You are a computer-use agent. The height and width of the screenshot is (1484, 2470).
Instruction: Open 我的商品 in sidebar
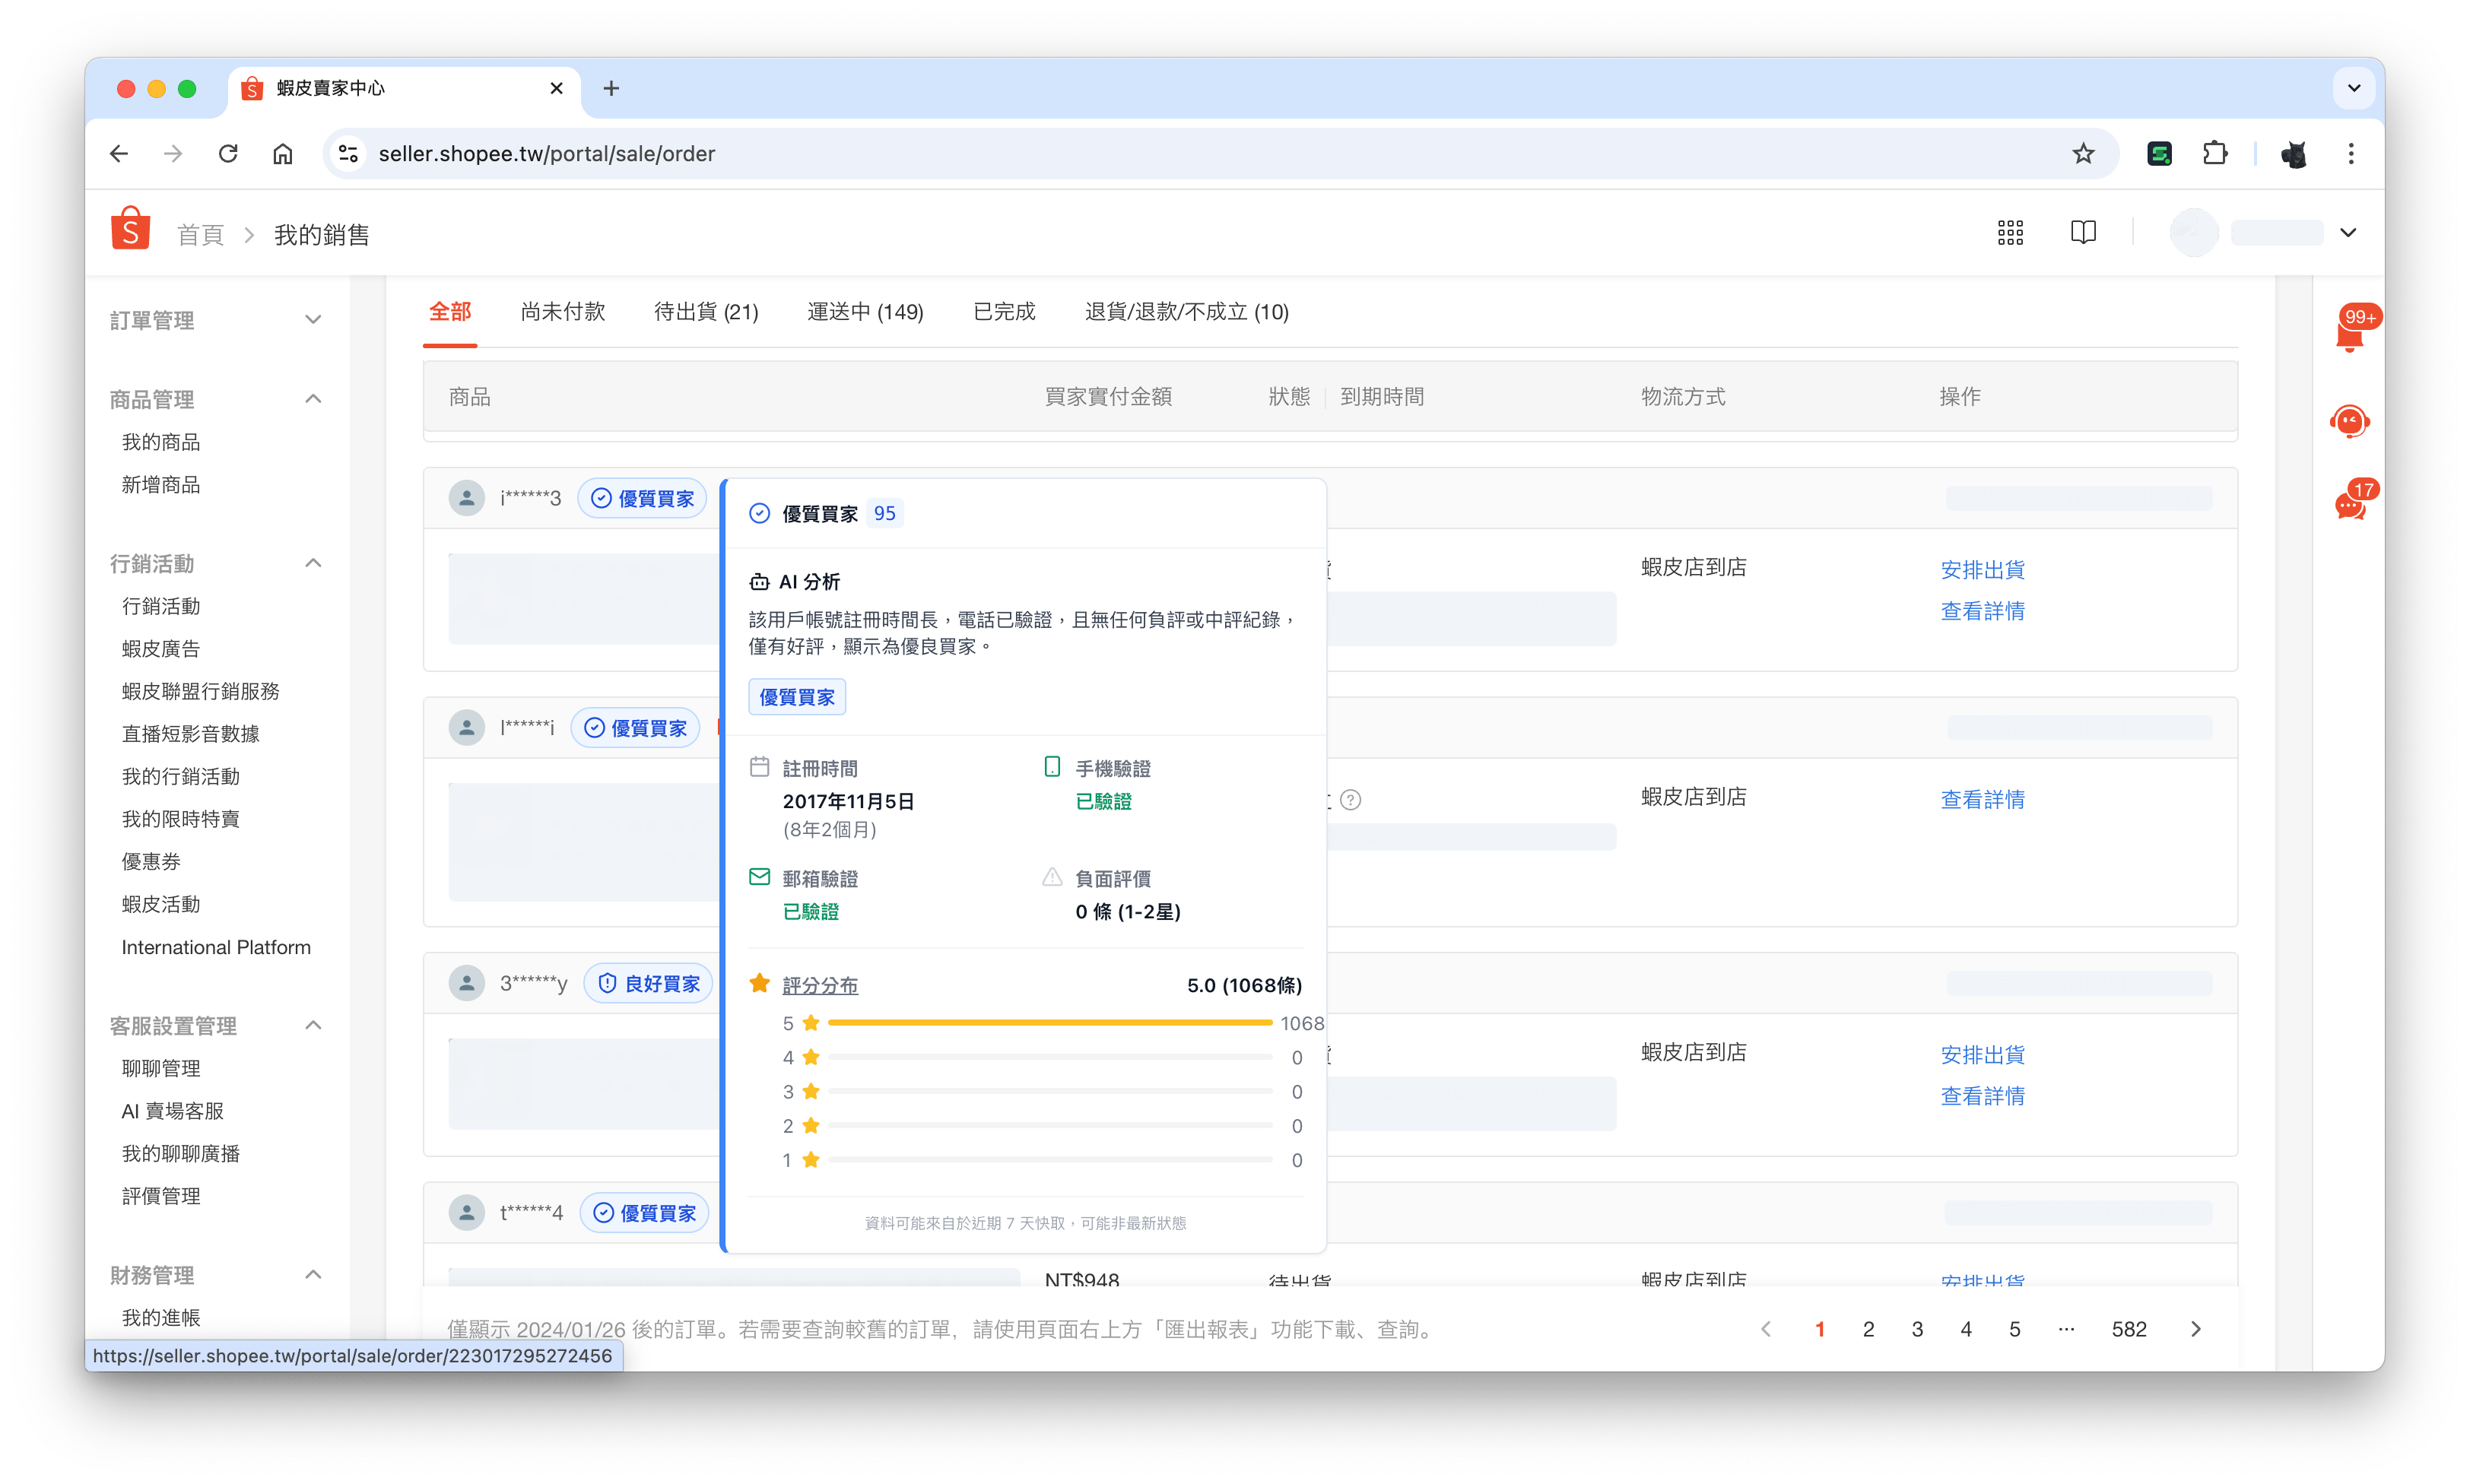click(161, 442)
